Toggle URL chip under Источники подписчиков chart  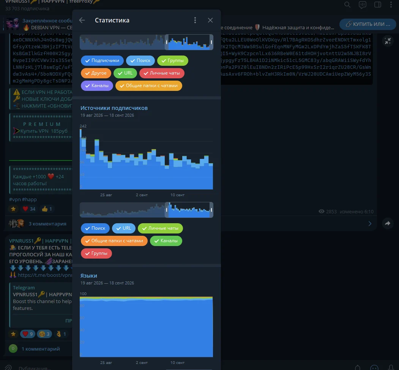124,228
